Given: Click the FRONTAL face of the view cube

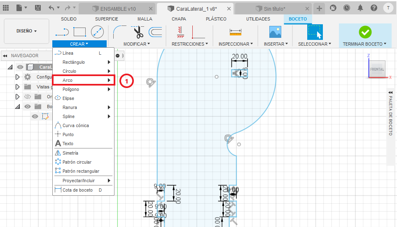Looking at the screenshot, I should coord(377,69).
